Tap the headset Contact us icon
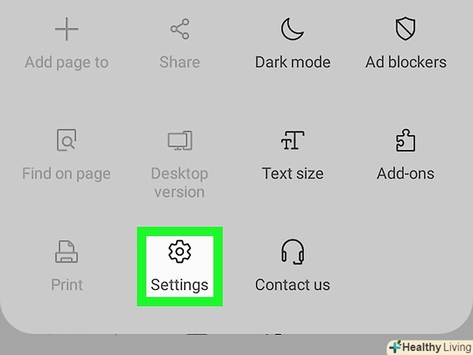 point(292,252)
